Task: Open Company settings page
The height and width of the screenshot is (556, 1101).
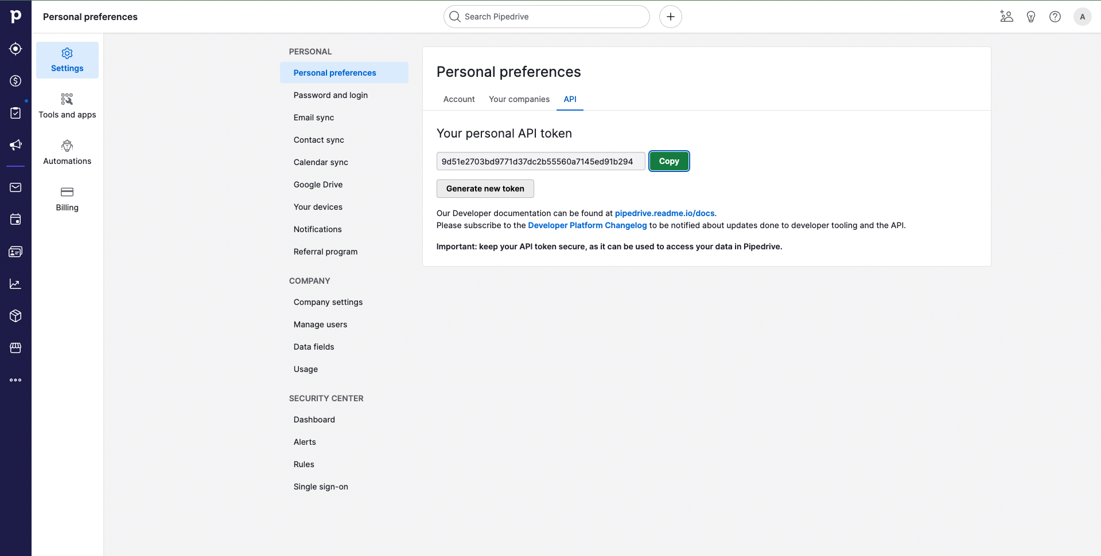Action: [x=344, y=302]
